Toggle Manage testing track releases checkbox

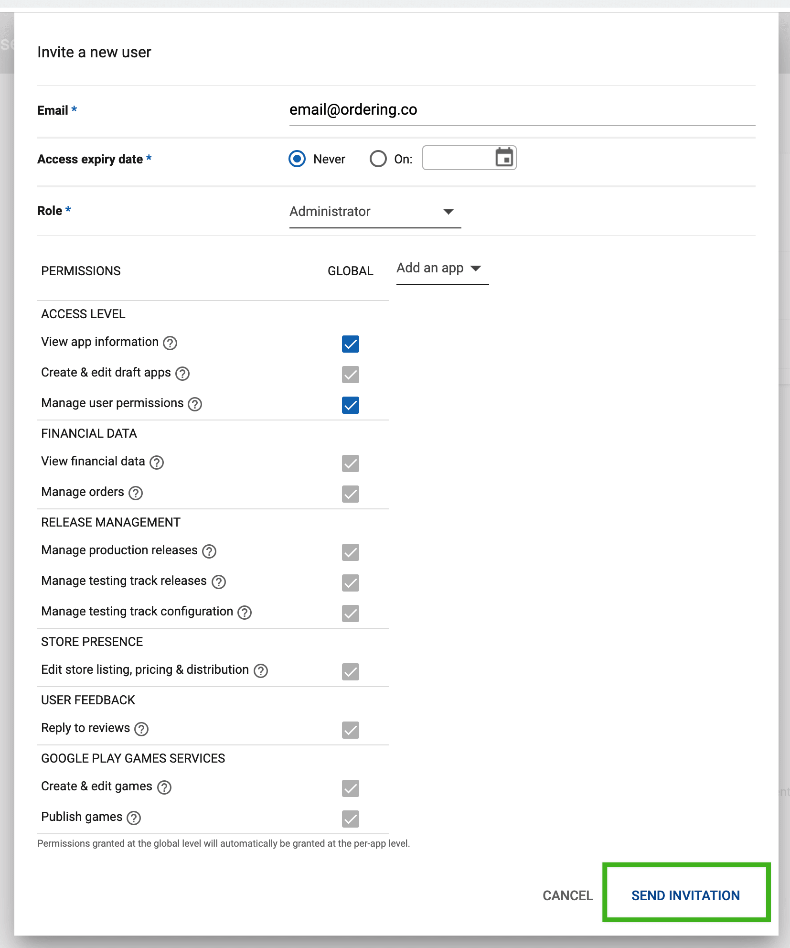point(351,582)
